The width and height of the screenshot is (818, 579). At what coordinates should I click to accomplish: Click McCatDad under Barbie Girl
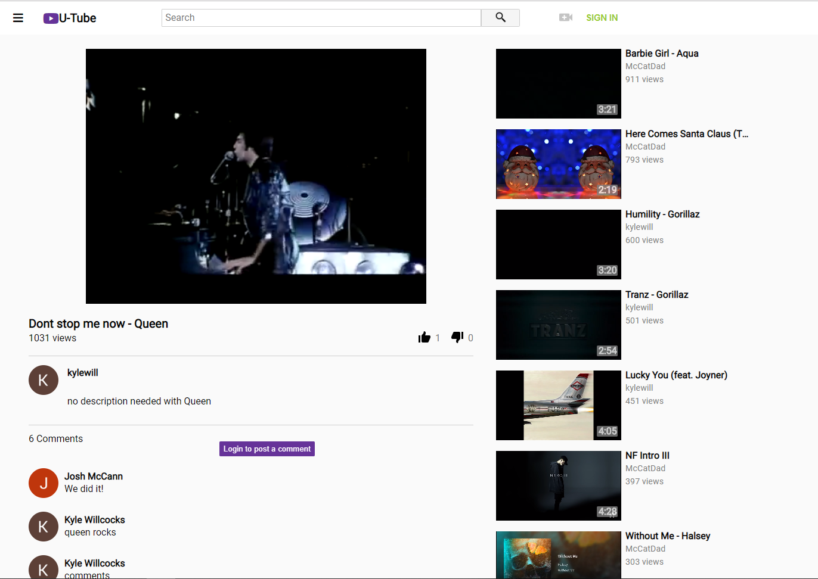(x=645, y=67)
